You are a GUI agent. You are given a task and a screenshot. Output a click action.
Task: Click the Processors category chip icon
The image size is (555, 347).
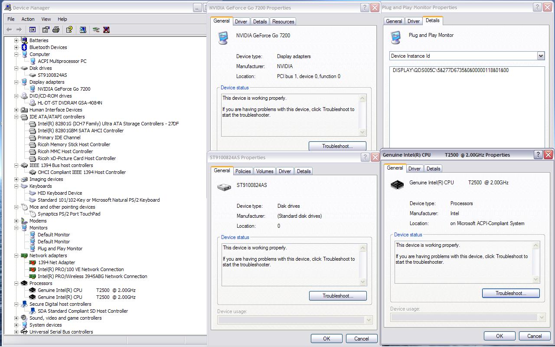[24, 283]
